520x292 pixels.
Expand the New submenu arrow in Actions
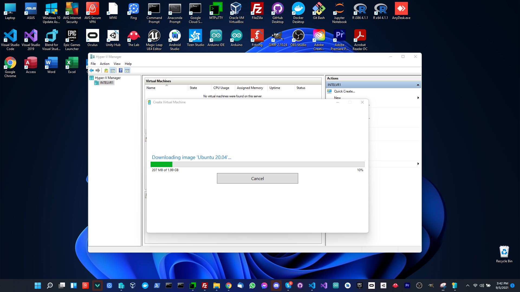418,98
